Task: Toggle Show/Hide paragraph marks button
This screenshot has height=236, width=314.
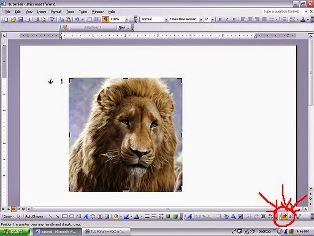Action: 105,19
